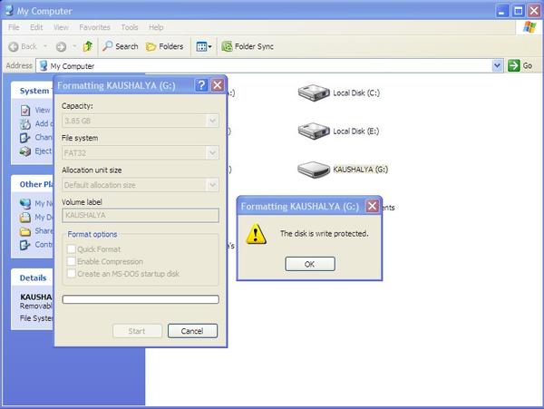Screen dimensions: 544x409
Task: Close the Format dialog with X
Action: 218,85
